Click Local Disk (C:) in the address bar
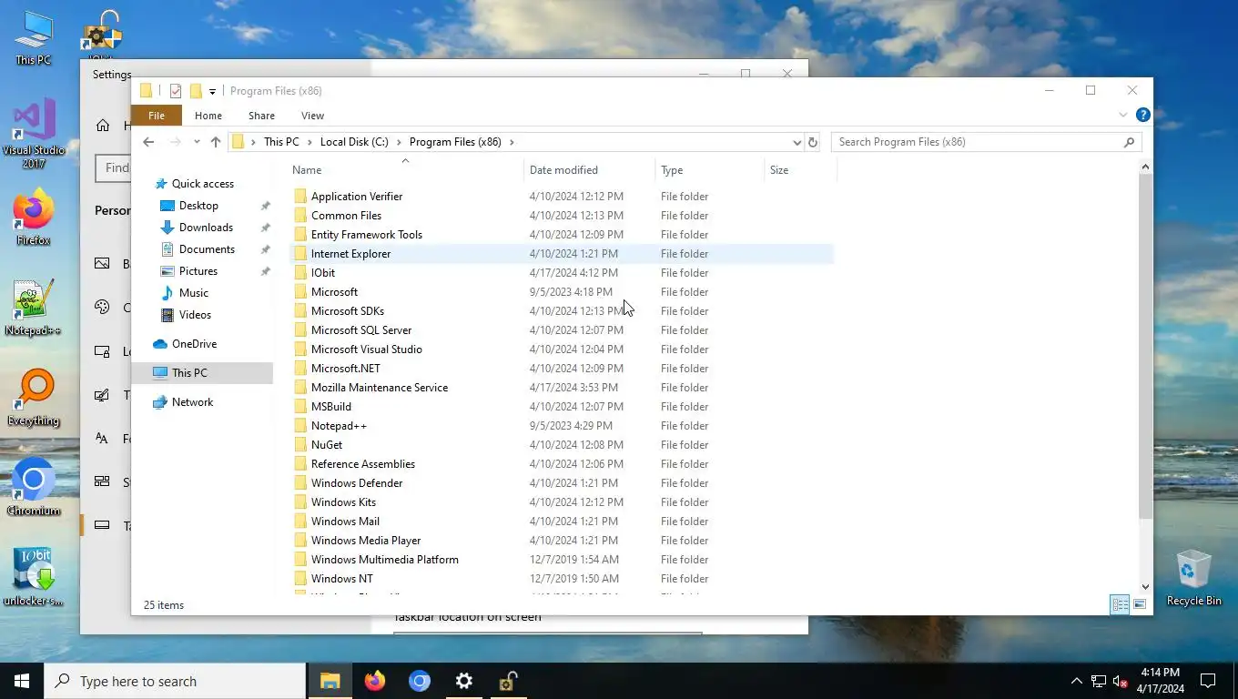The image size is (1238, 699). click(x=354, y=142)
